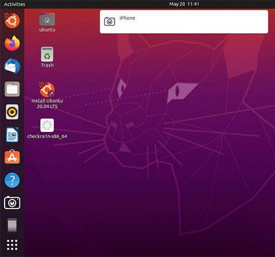The height and width of the screenshot is (257, 275).
Task: Open the clock showing May 20 11:41
Action: coord(184,4)
